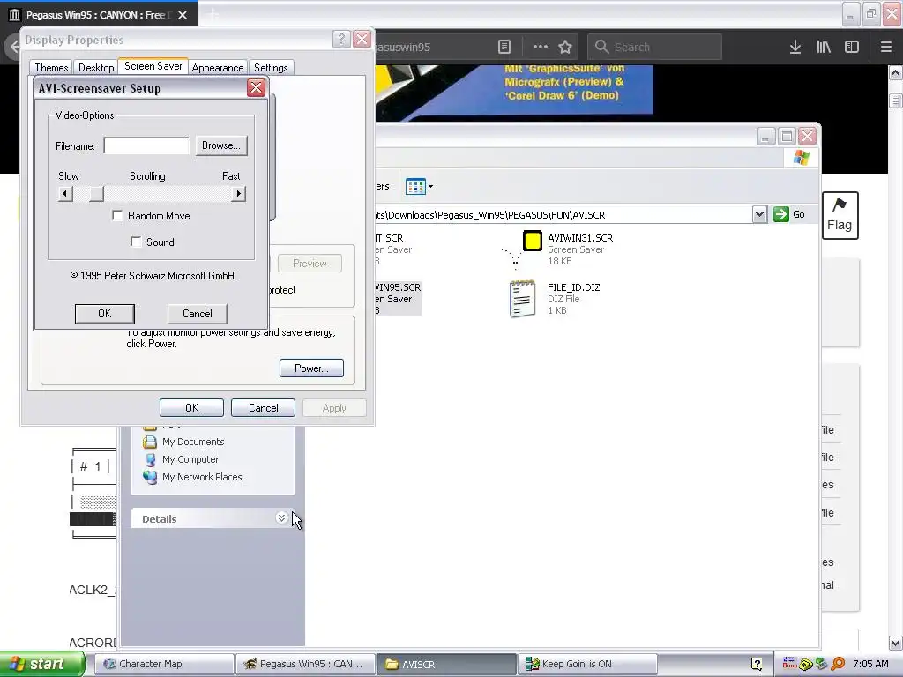This screenshot has height=677, width=903.
Task: Close the AVI-Screensaver Setup dialog
Action: pyautogui.click(x=257, y=87)
